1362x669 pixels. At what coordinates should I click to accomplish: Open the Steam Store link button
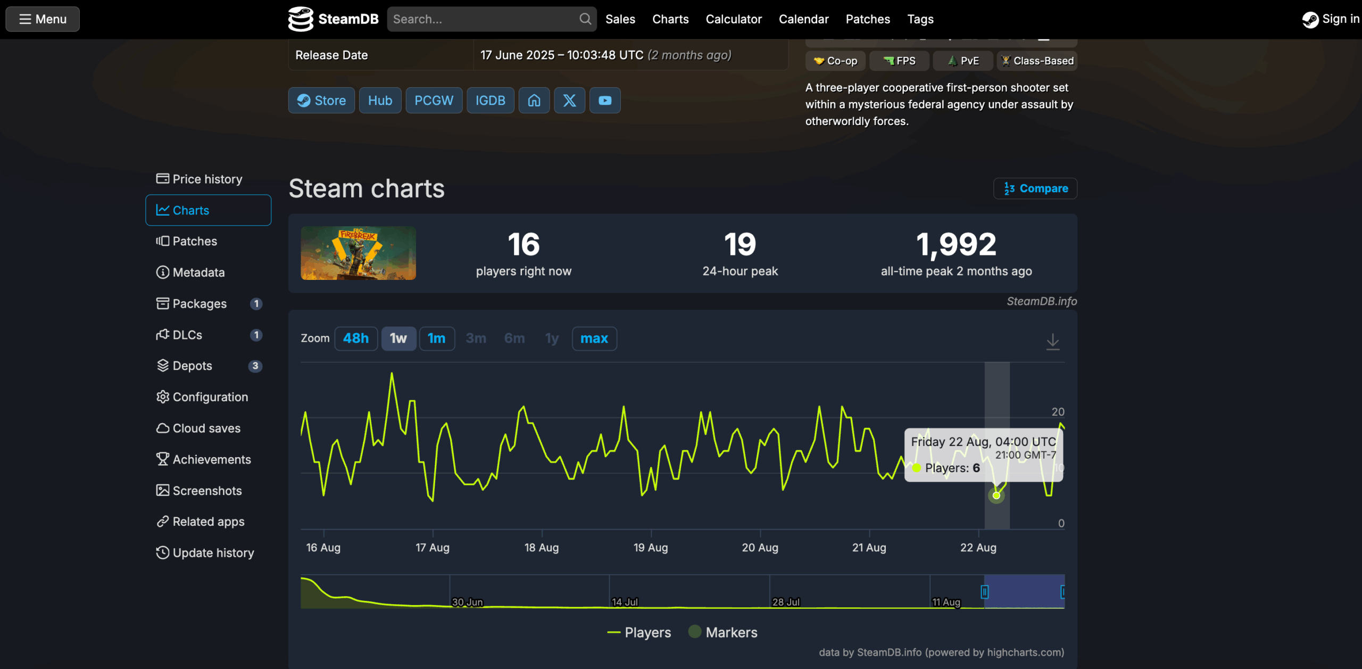tap(321, 100)
